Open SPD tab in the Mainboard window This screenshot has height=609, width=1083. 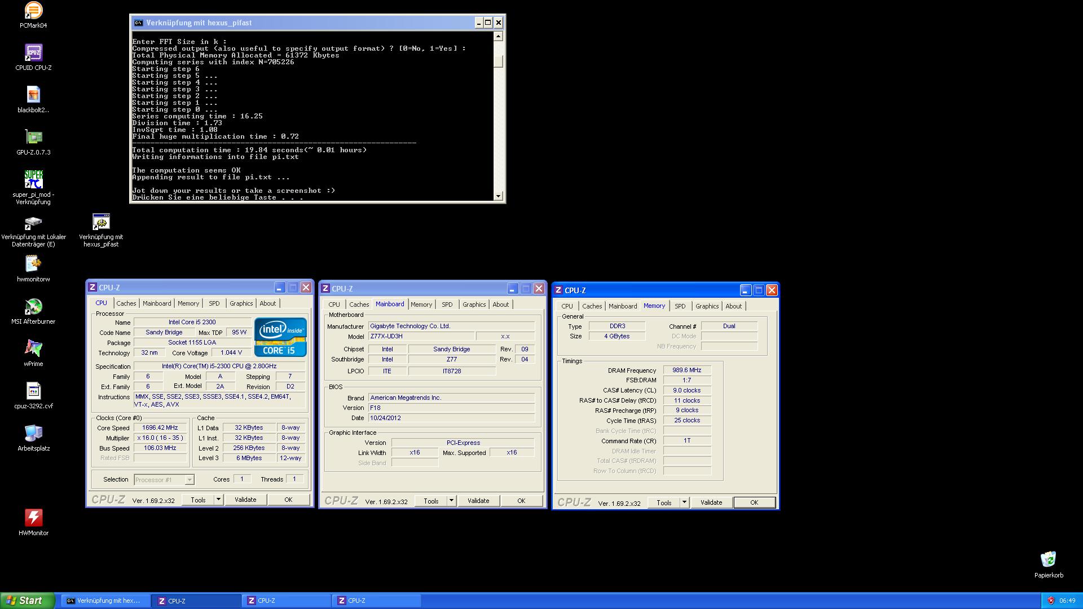[x=447, y=304]
